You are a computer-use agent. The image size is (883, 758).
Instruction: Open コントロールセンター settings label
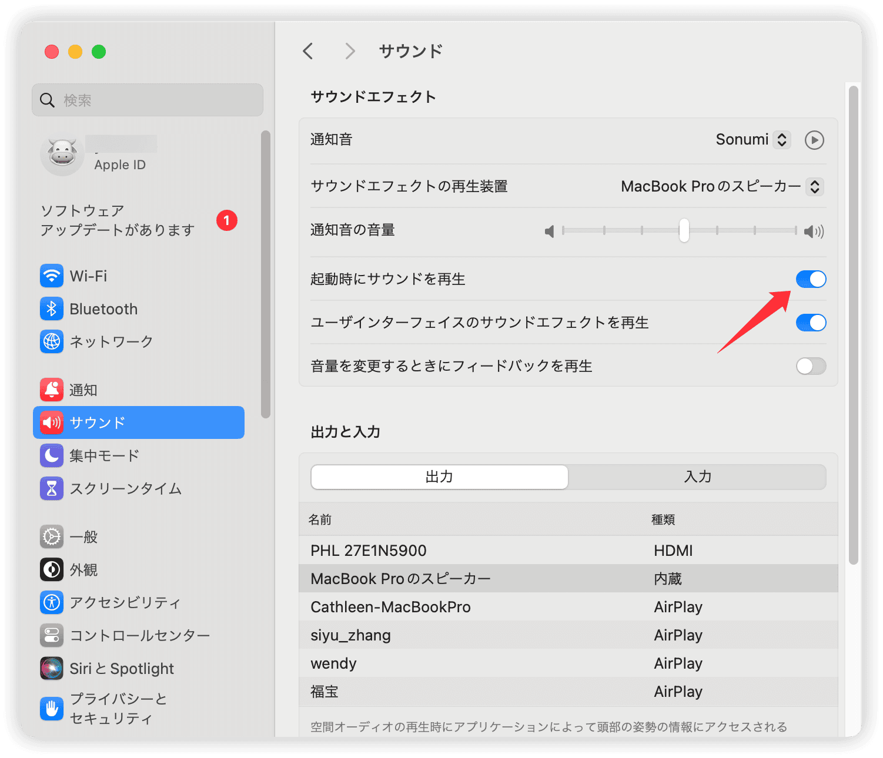coord(140,635)
